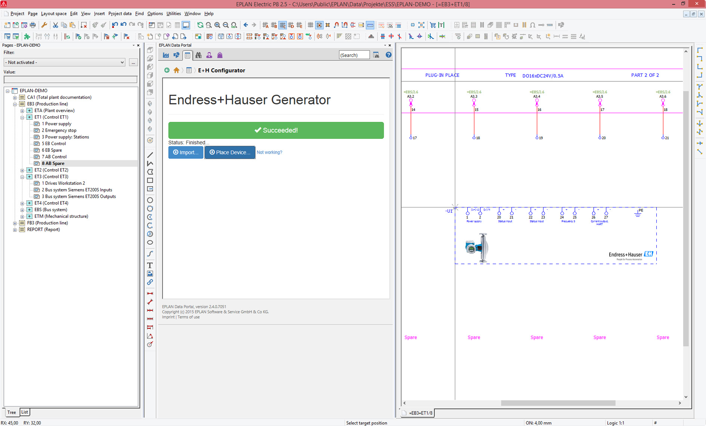Expand the ET2 (Control ET2) node
Image resolution: width=706 pixels, height=426 pixels.
click(x=22, y=170)
